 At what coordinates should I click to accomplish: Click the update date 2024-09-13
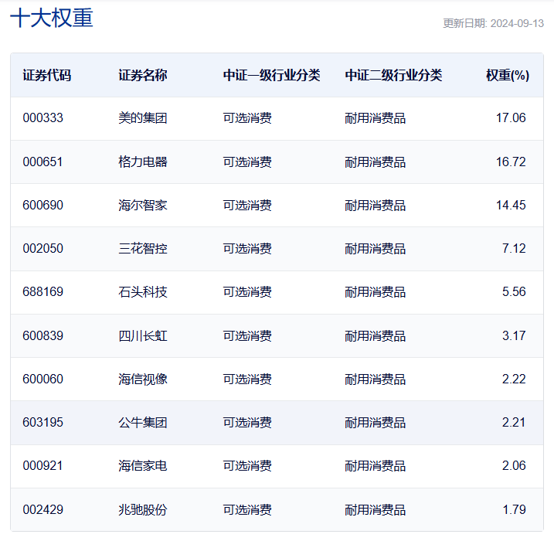click(517, 23)
